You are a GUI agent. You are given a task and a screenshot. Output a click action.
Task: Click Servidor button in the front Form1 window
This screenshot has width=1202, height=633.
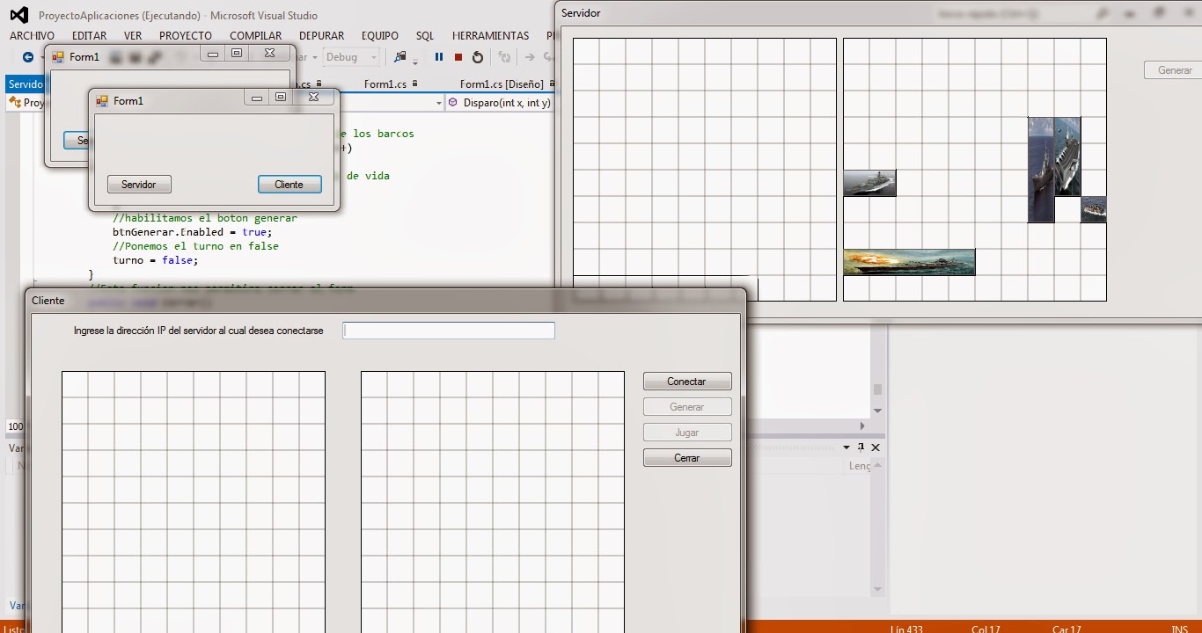(139, 185)
